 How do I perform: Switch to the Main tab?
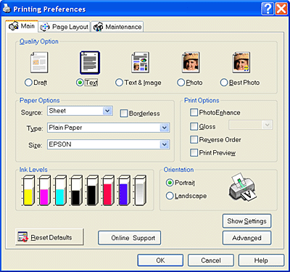coord(22,26)
